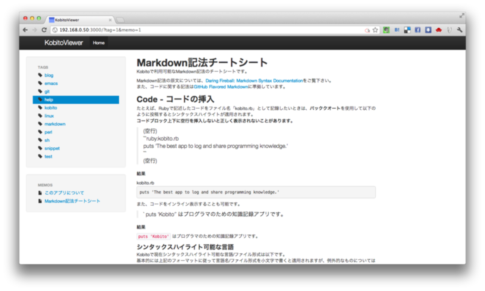This screenshot has height=291, width=485.
Task: Click the red sofa extension icon
Action: pos(439,30)
